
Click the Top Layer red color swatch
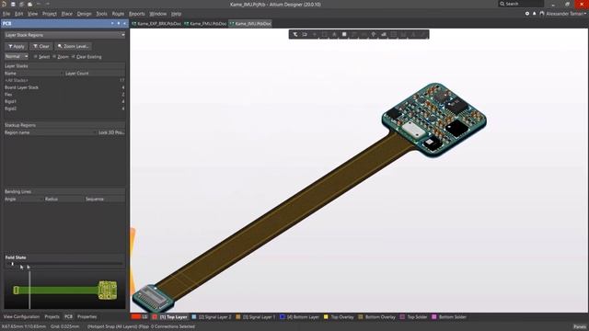point(155,317)
